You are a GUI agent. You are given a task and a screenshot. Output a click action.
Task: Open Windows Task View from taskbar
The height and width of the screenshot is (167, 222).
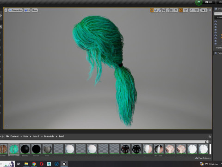(18, 164)
